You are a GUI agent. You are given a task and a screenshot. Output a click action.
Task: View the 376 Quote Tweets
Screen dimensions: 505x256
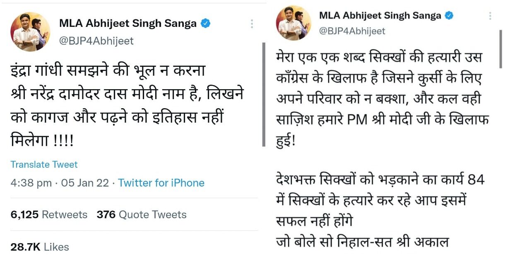click(142, 215)
